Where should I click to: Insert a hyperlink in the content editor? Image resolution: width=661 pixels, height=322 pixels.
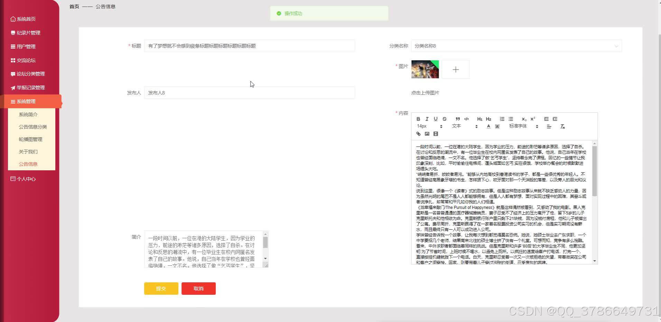click(418, 134)
